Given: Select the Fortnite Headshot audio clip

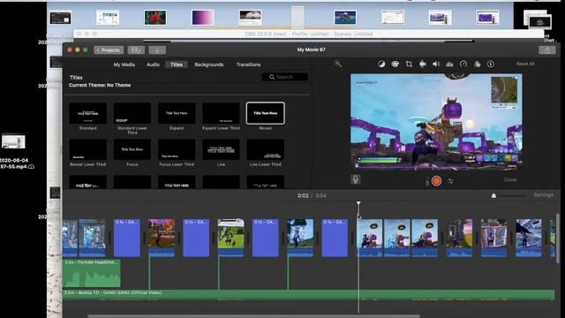Looking at the screenshot, I should coord(92,273).
